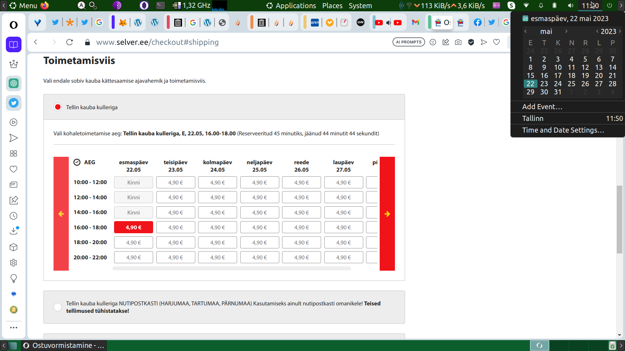Open the notification bell in the system tray
The image size is (625, 351).
coord(541,5)
